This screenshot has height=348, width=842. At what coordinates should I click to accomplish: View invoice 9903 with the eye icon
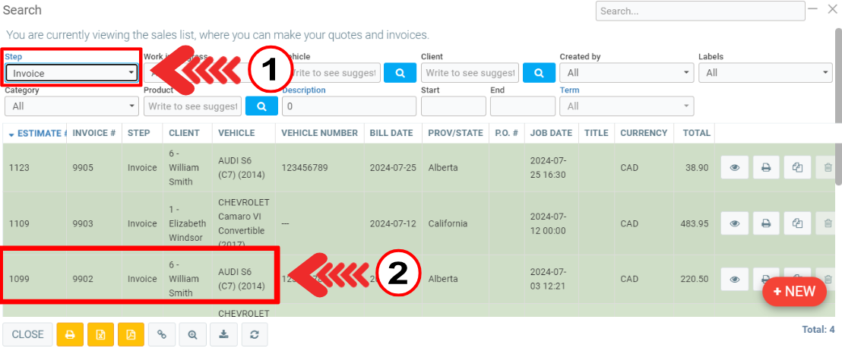735,223
